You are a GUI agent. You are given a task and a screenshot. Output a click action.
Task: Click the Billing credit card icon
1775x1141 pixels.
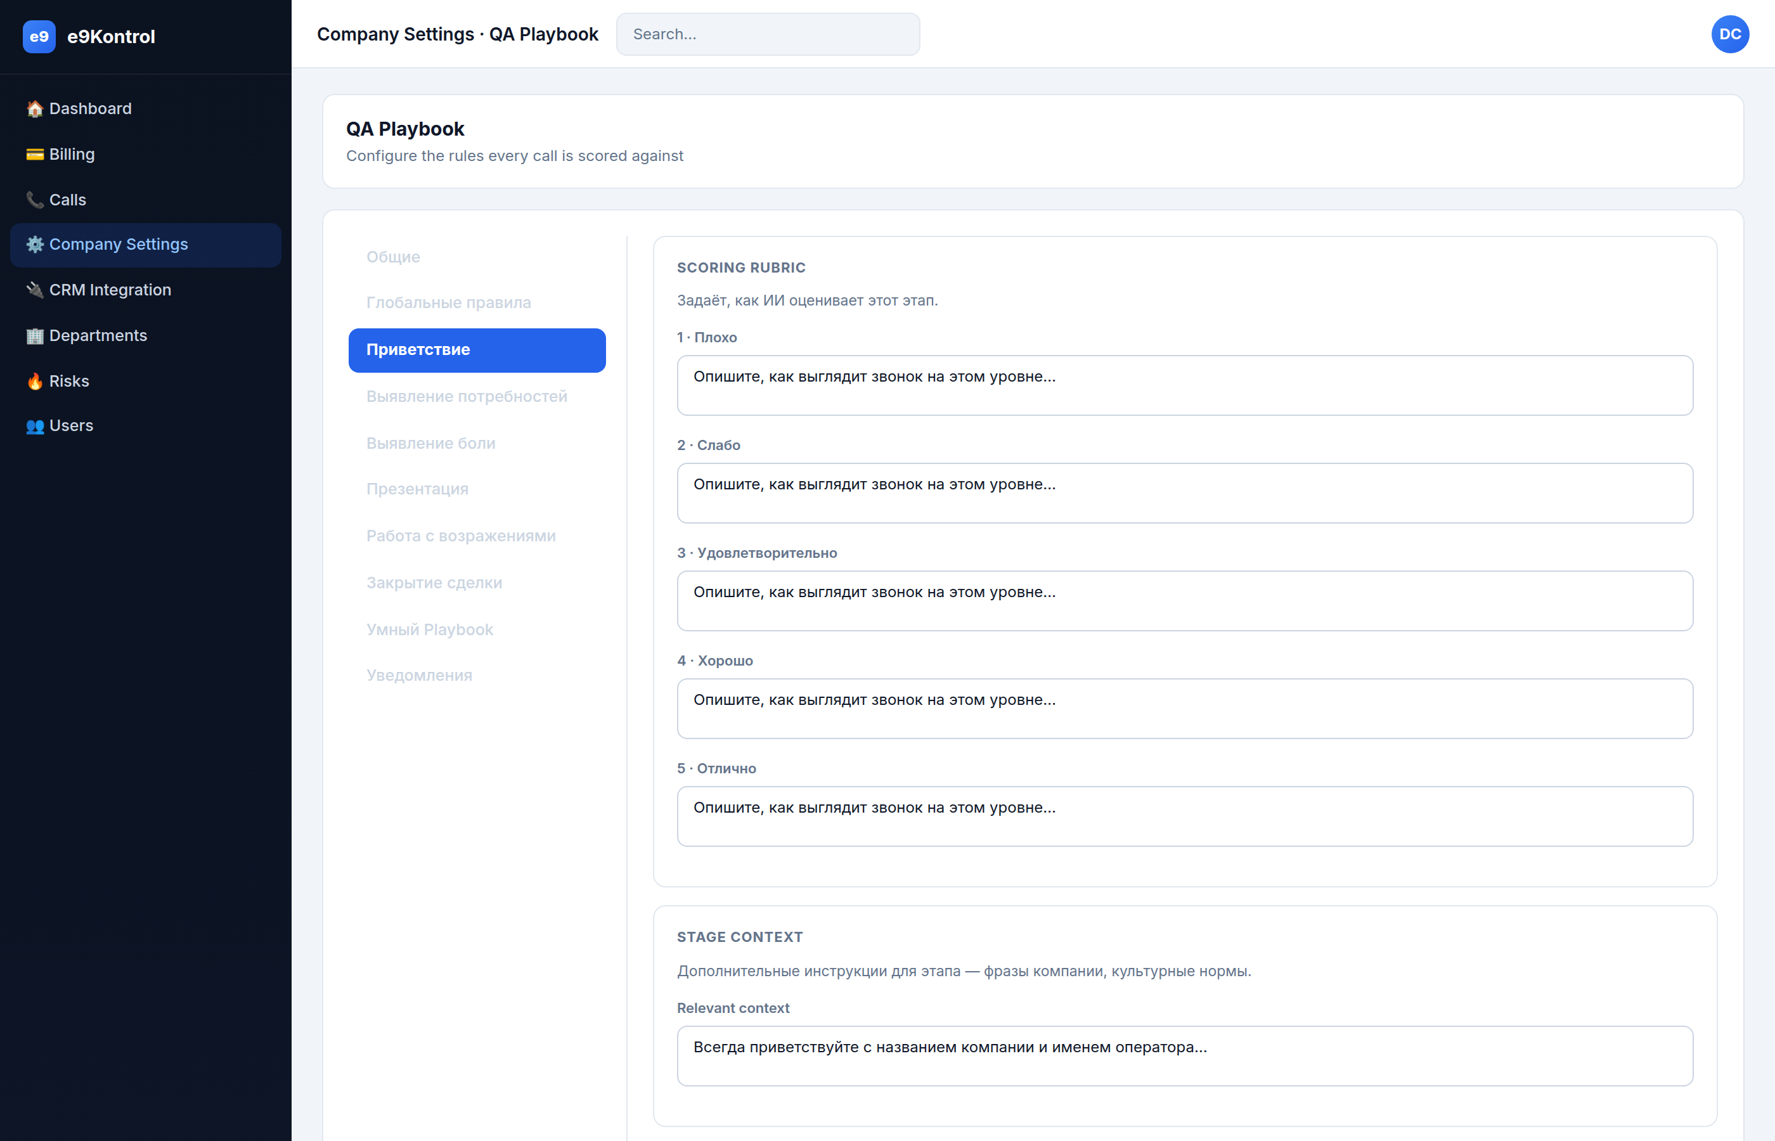(x=35, y=154)
